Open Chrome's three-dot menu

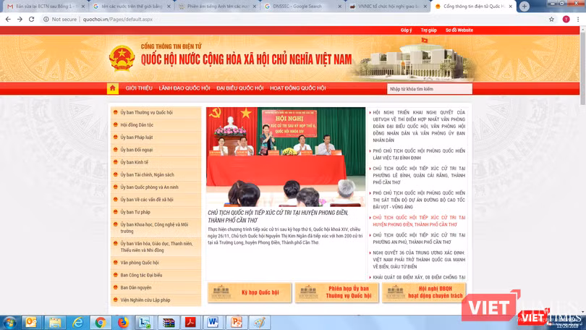(x=578, y=20)
